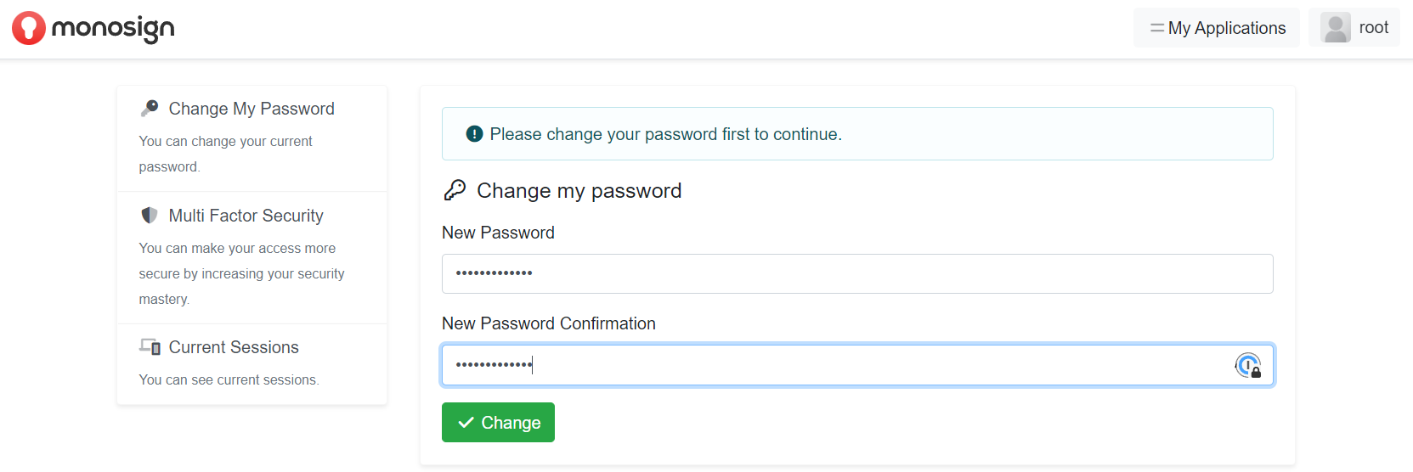
Task: Go to Multi Factor Security settings
Action: (x=246, y=216)
